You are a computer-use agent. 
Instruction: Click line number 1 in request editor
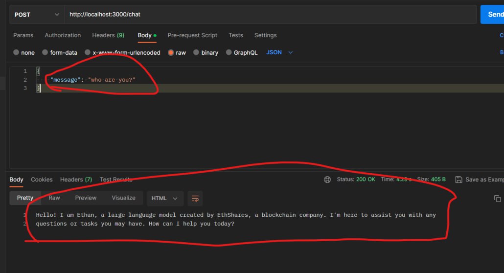pos(25,71)
